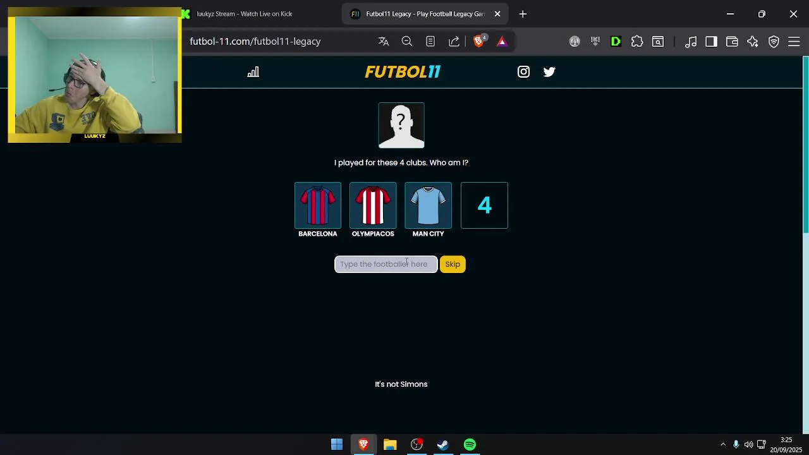809x455 pixels.
Task: Click the microphone tray icon
Action: (736, 445)
